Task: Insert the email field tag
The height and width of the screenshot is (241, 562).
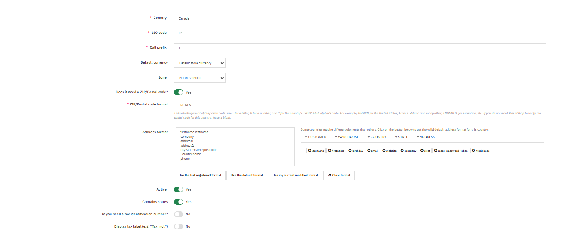Action: click(x=373, y=151)
